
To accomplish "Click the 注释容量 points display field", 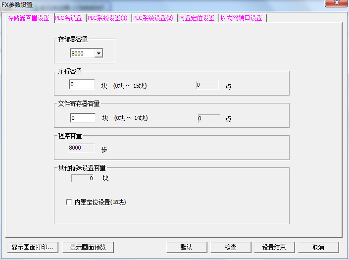I will (207, 85).
